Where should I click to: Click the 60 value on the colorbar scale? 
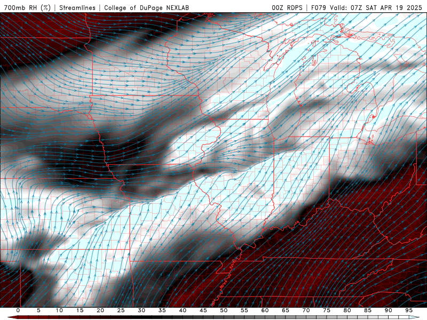(x=265, y=310)
